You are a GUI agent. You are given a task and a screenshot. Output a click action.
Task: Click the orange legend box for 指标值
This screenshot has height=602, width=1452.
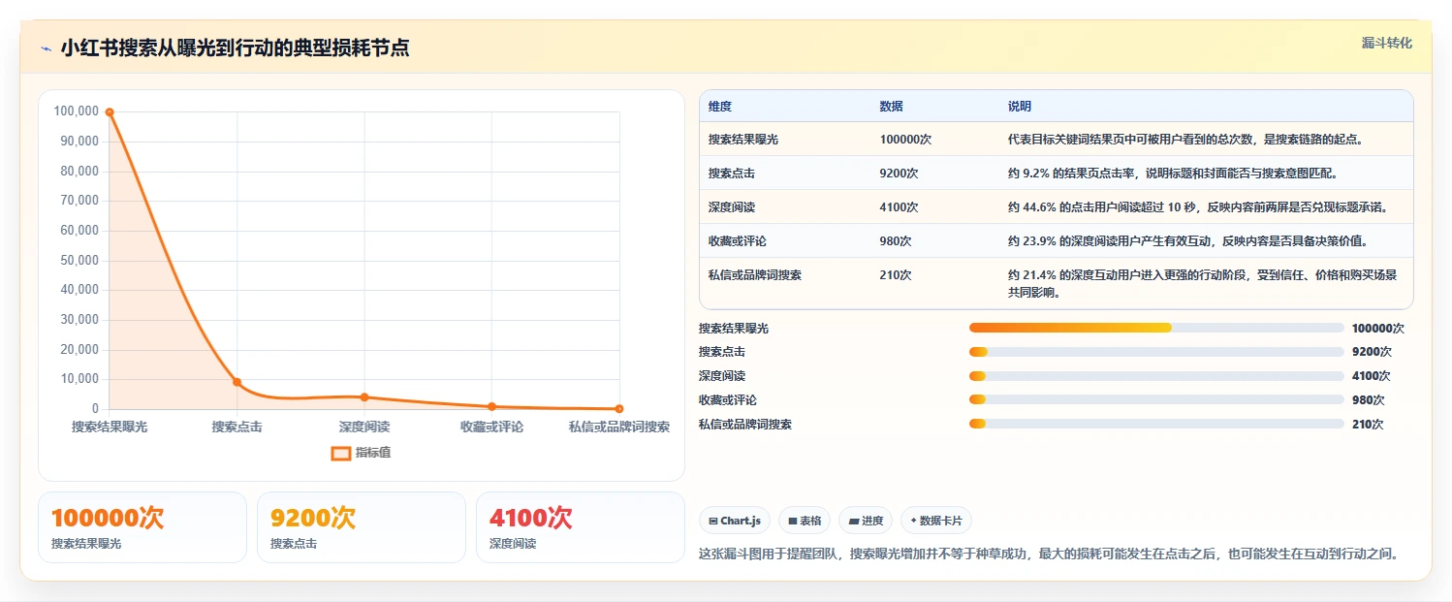point(341,453)
